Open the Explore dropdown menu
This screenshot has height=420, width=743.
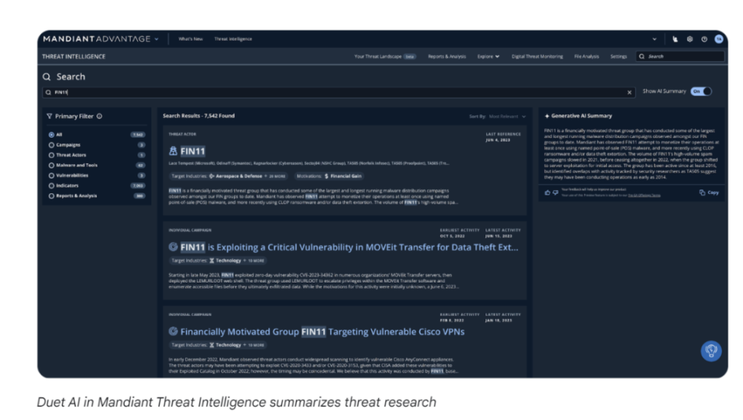[x=488, y=57]
